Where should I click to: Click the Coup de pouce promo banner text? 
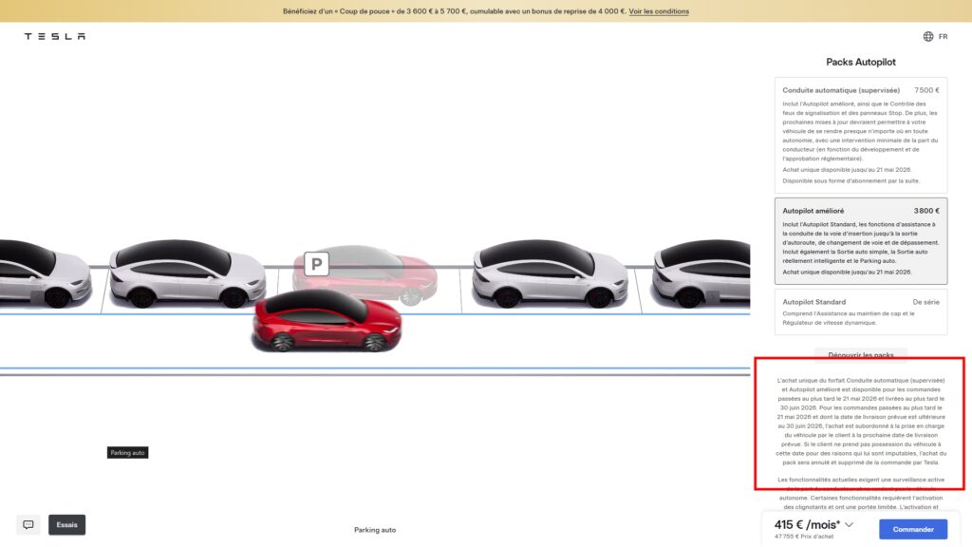(454, 11)
